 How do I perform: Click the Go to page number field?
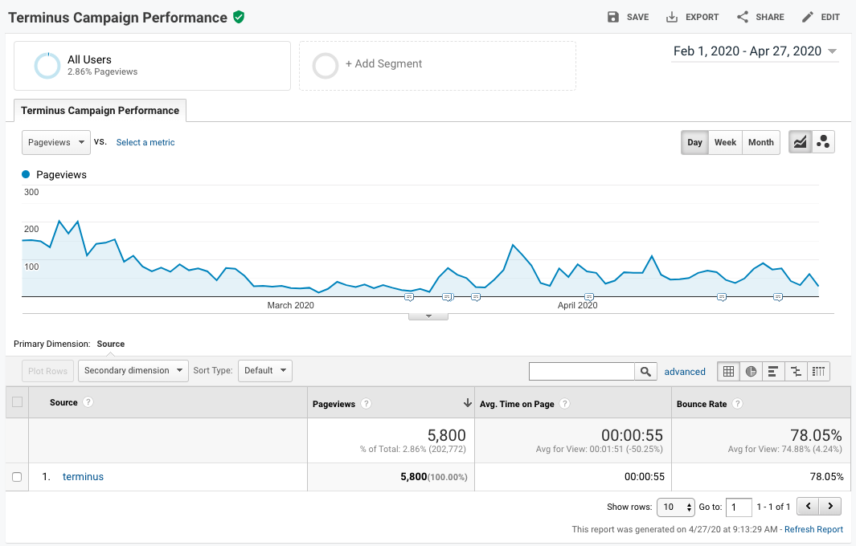point(739,507)
